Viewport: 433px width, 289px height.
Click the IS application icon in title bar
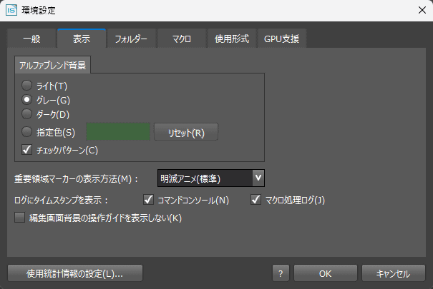click(x=11, y=10)
